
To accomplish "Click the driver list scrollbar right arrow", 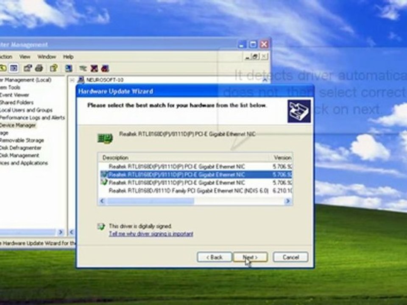I will pos(287,201).
